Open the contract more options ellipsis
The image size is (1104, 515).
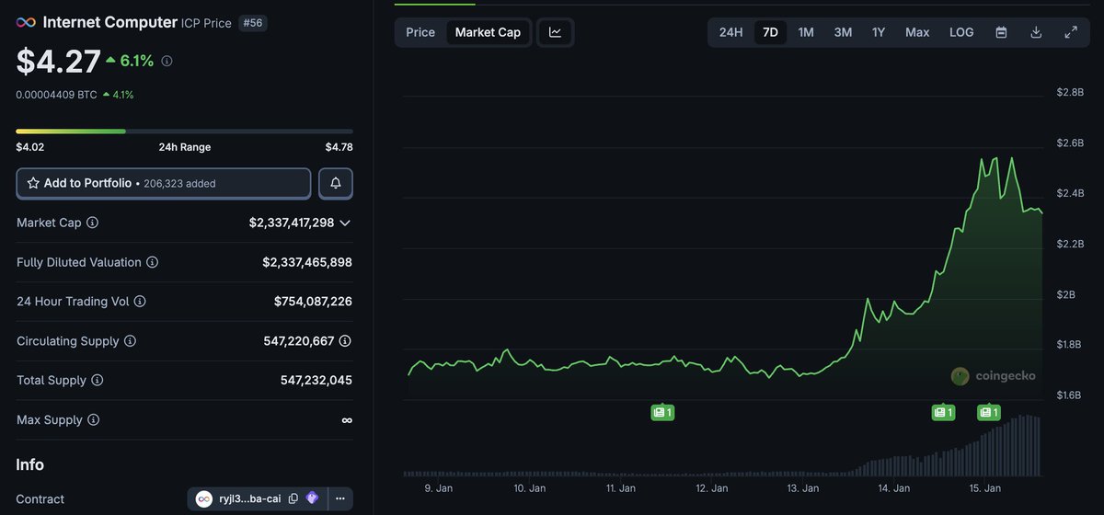[x=340, y=498]
